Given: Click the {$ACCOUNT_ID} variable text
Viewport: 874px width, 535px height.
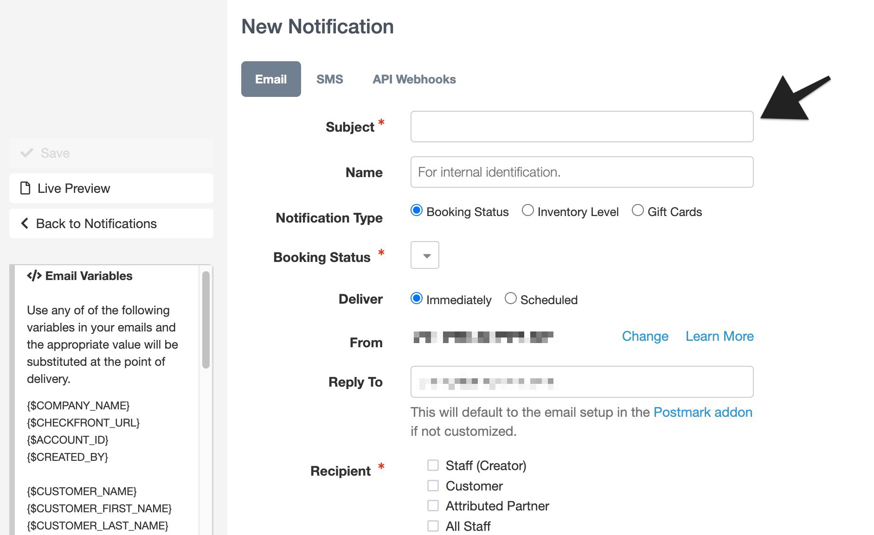Looking at the screenshot, I should pos(68,440).
